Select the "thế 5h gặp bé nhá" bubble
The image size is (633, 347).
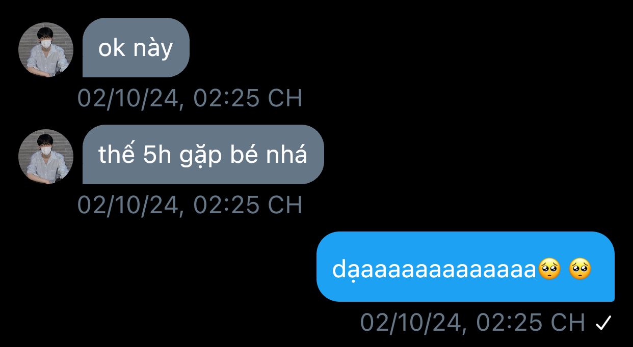click(x=203, y=155)
